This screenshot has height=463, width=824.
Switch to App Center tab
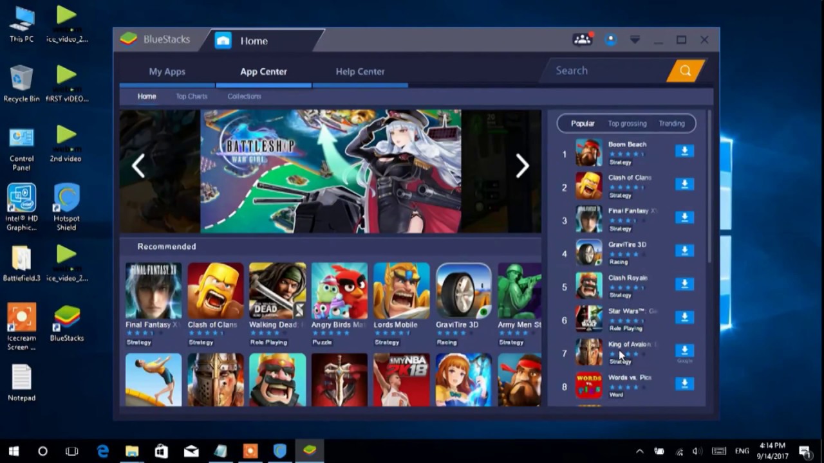click(264, 71)
